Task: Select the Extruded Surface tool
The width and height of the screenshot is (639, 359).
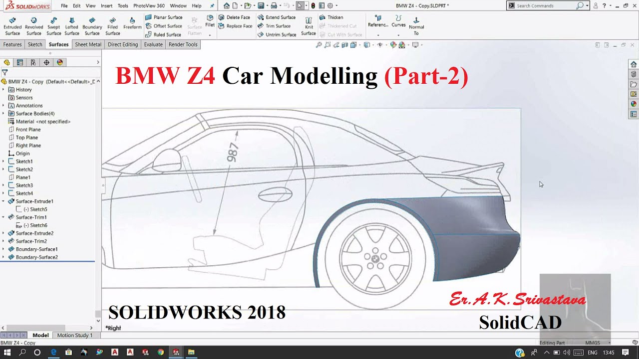Action: (12, 26)
